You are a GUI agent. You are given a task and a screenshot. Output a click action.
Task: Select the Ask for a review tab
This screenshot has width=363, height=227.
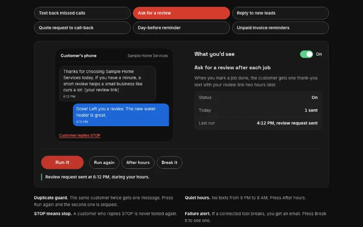pos(181,13)
